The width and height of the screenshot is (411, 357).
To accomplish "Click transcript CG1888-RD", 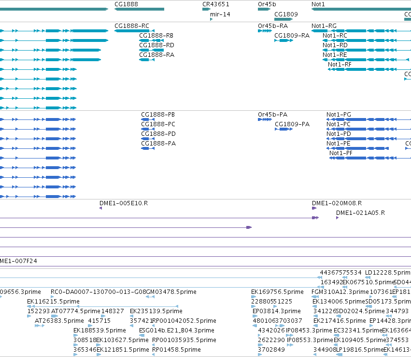I will point(156,45).
